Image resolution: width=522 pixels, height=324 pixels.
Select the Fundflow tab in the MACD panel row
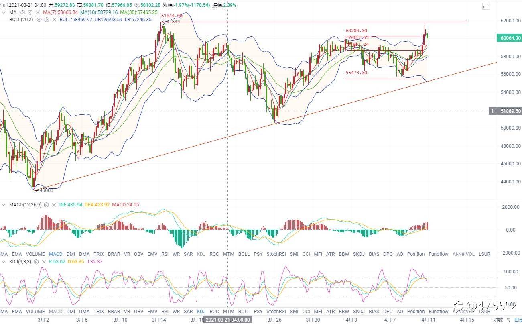point(439,254)
